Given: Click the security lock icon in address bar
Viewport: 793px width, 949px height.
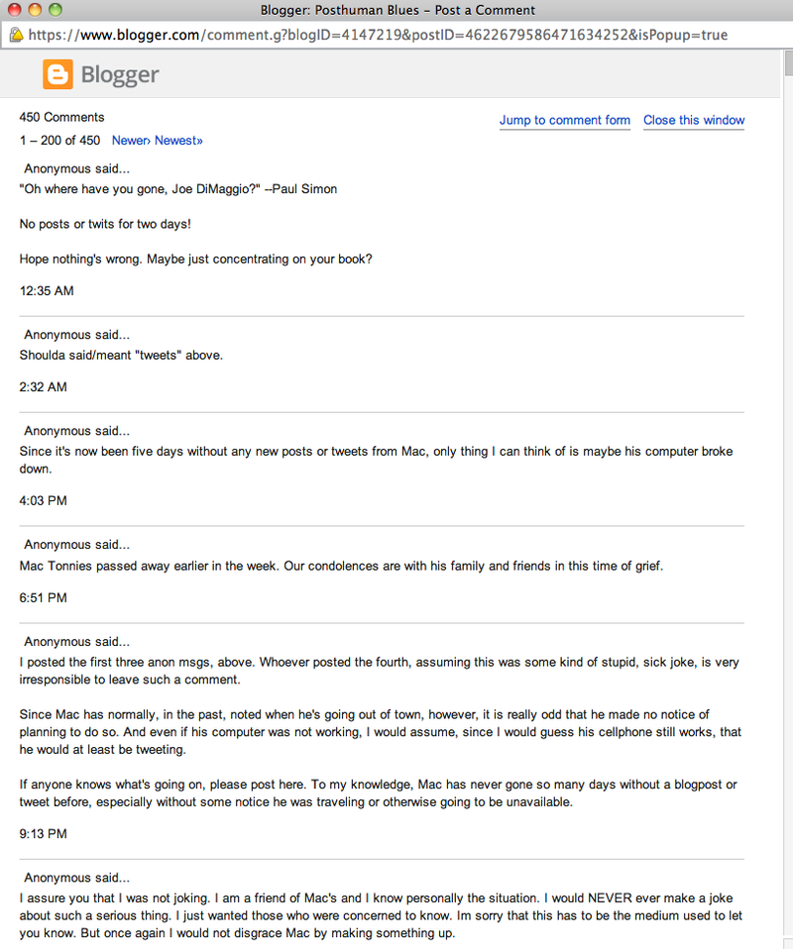Looking at the screenshot, I should pos(17,35).
